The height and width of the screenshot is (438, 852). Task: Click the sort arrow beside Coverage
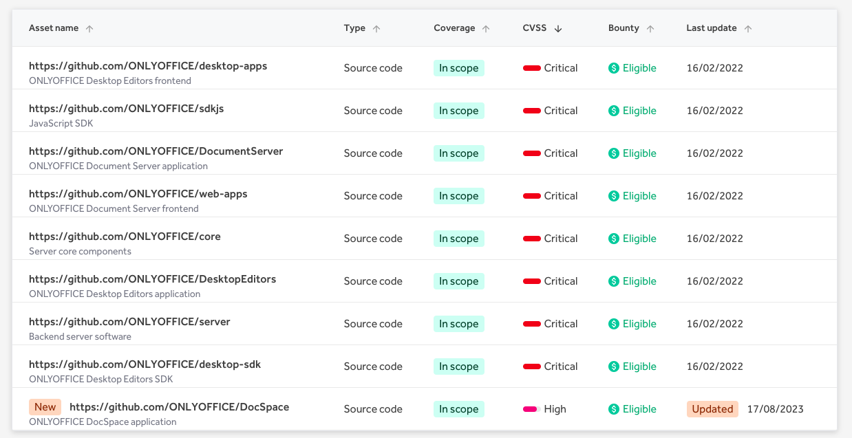(x=486, y=29)
